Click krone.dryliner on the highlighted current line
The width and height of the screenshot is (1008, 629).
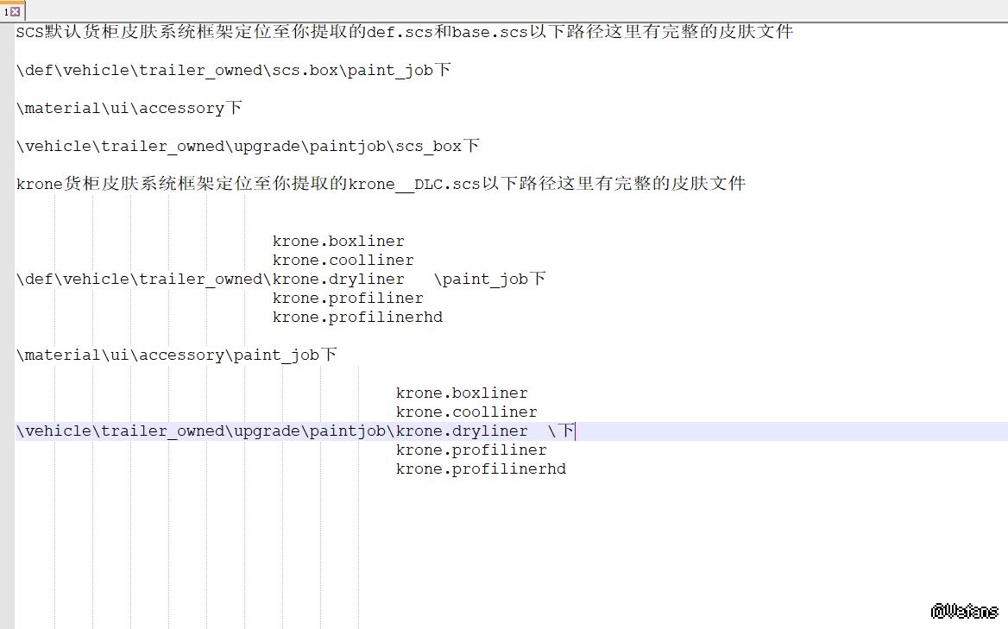[462, 431]
